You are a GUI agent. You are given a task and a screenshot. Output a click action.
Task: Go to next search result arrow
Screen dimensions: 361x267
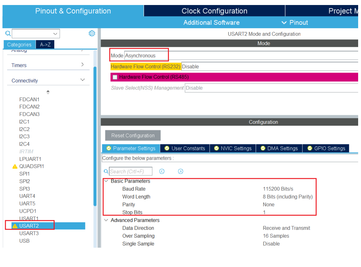coord(181,171)
